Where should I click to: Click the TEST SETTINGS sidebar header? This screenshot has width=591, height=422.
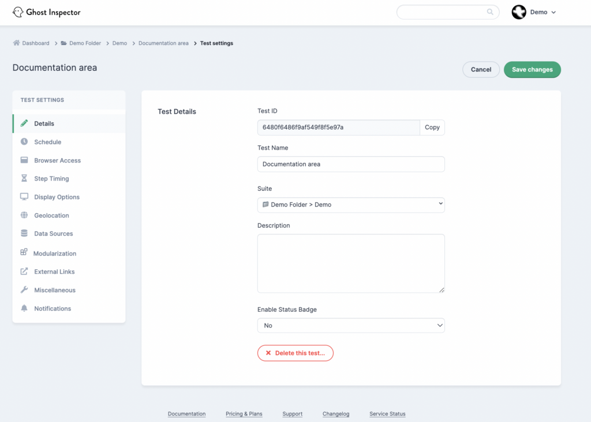coord(42,100)
